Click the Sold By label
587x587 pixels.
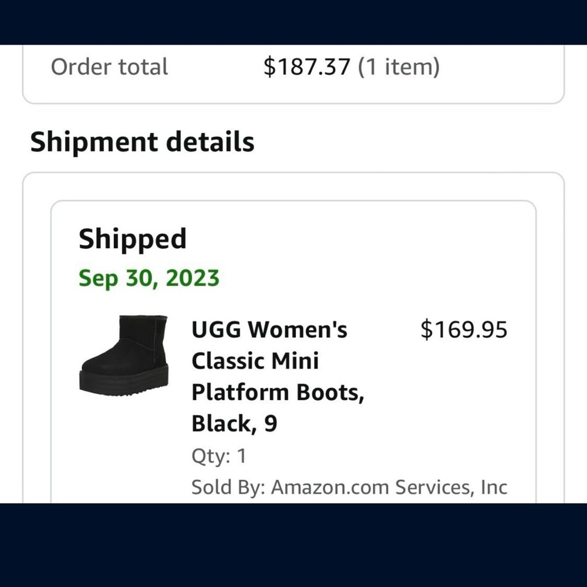pos(228,487)
